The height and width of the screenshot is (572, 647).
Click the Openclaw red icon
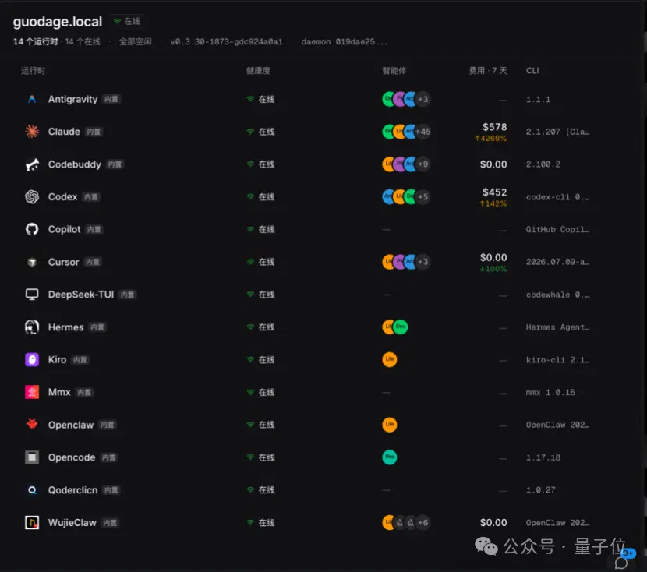pyautogui.click(x=32, y=425)
